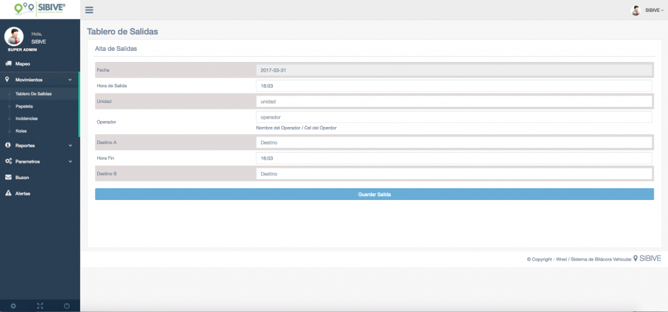Click the Hora de Salida field
This screenshot has height=312, width=668.
(x=454, y=85)
